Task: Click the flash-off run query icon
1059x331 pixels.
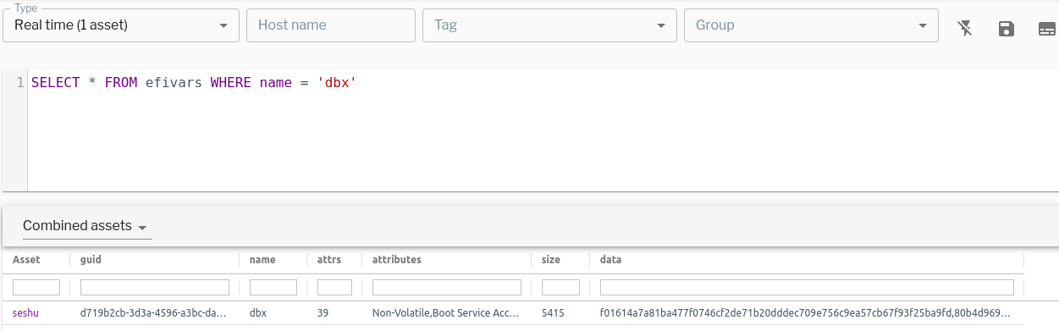Action: 965,29
